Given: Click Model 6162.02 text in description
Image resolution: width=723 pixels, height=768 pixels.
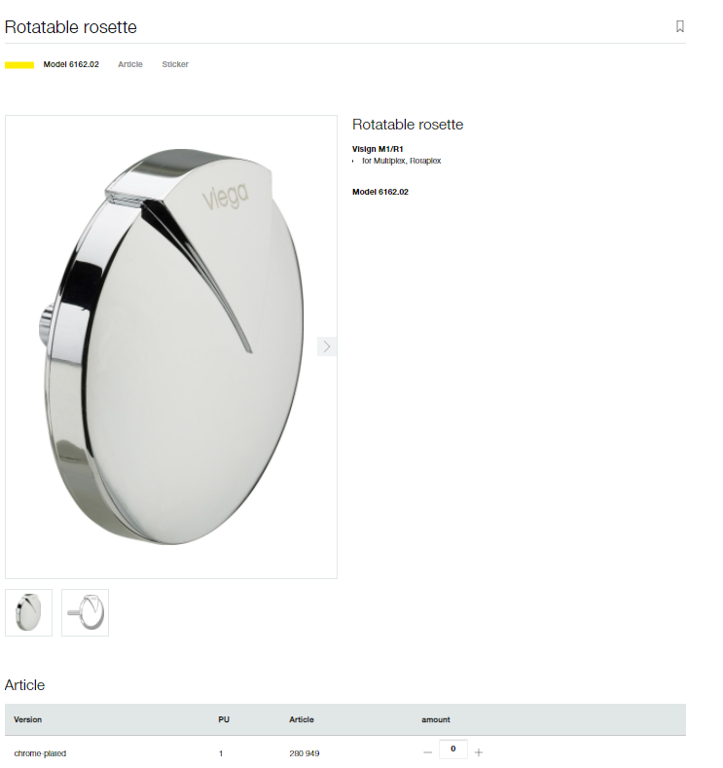Looking at the screenshot, I should pyautogui.click(x=380, y=192).
